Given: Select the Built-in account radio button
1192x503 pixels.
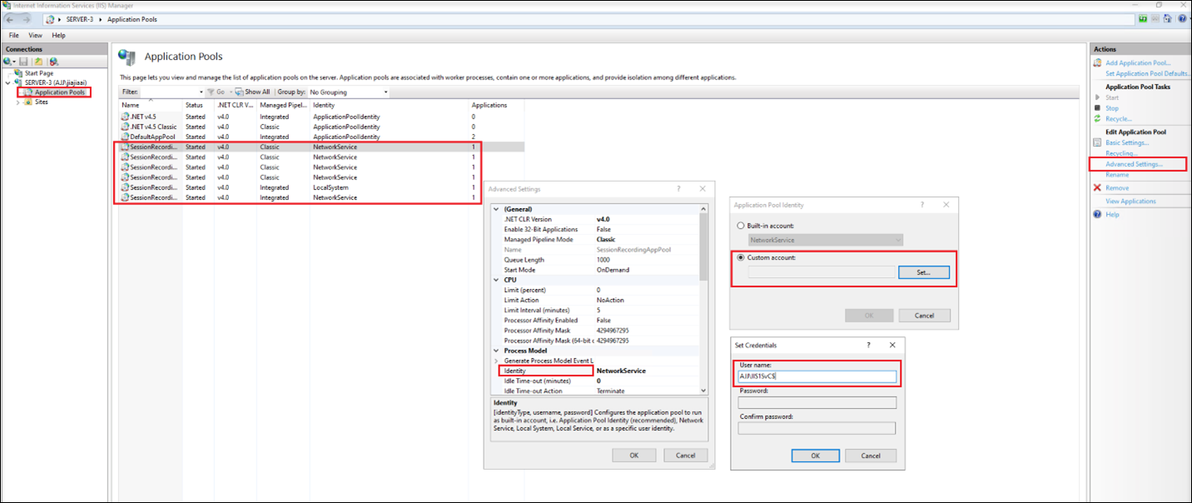Looking at the screenshot, I should [x=741, y=226].
